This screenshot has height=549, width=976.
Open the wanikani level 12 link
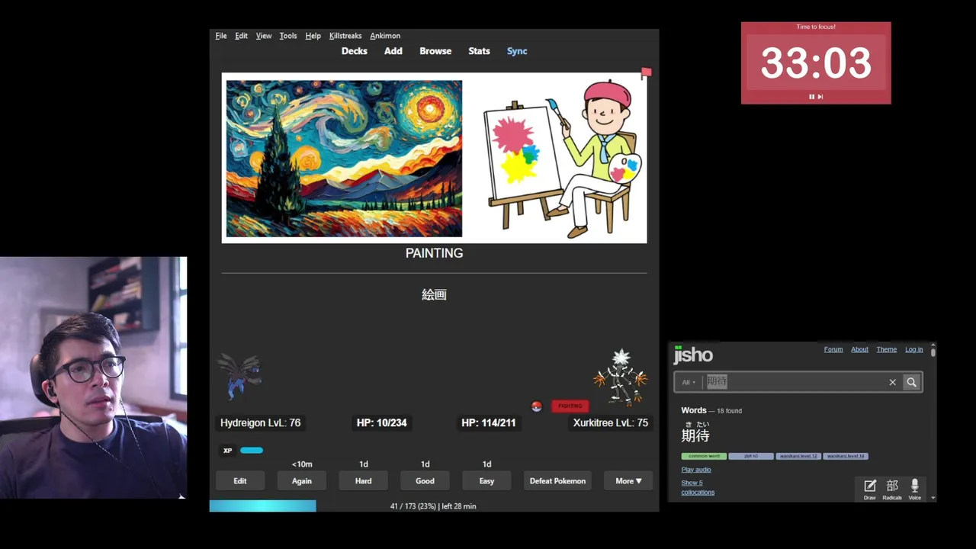(798, 456)
